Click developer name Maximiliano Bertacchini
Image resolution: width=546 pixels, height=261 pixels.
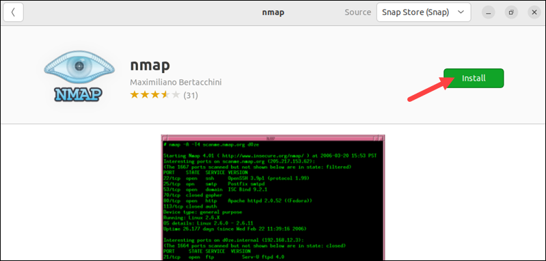point(176,82)
